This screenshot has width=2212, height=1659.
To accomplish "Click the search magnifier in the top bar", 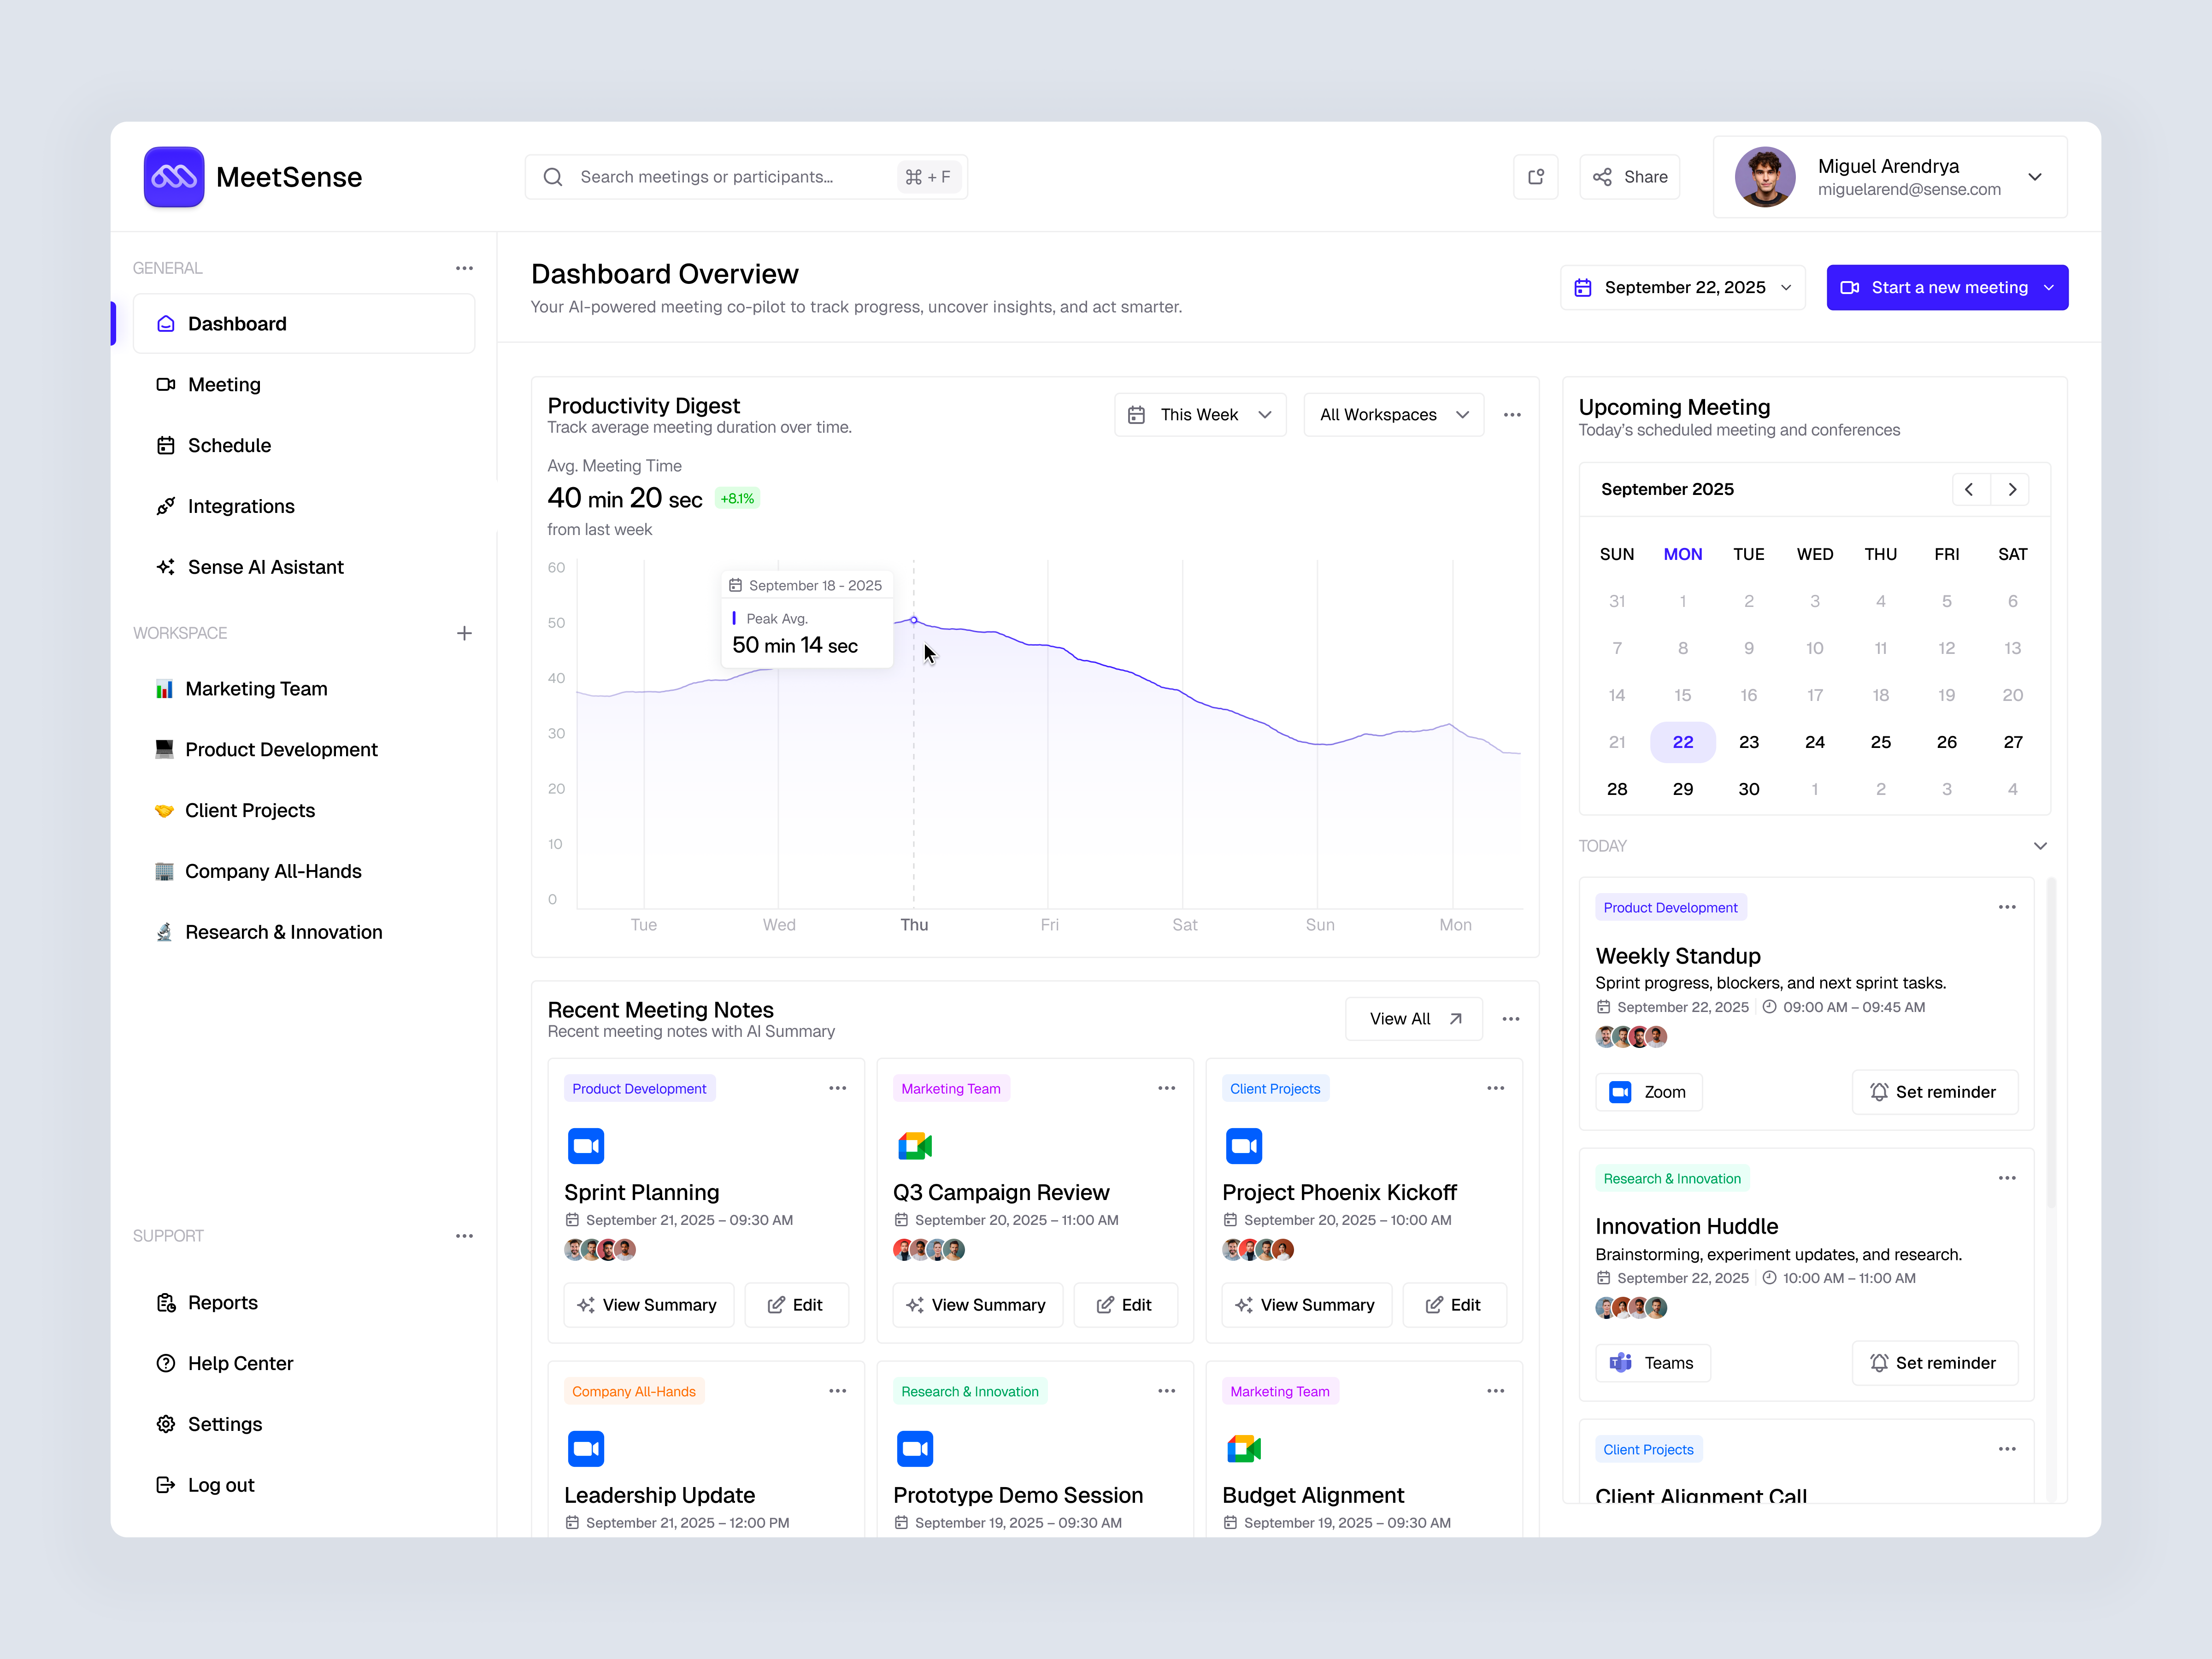I will coord(553,177).
